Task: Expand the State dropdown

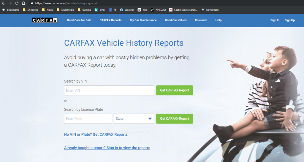Action: click(134, 119)
